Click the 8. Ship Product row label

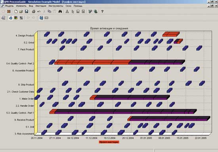[26, 85]
